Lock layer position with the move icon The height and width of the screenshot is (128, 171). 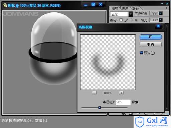click(131, 20)
